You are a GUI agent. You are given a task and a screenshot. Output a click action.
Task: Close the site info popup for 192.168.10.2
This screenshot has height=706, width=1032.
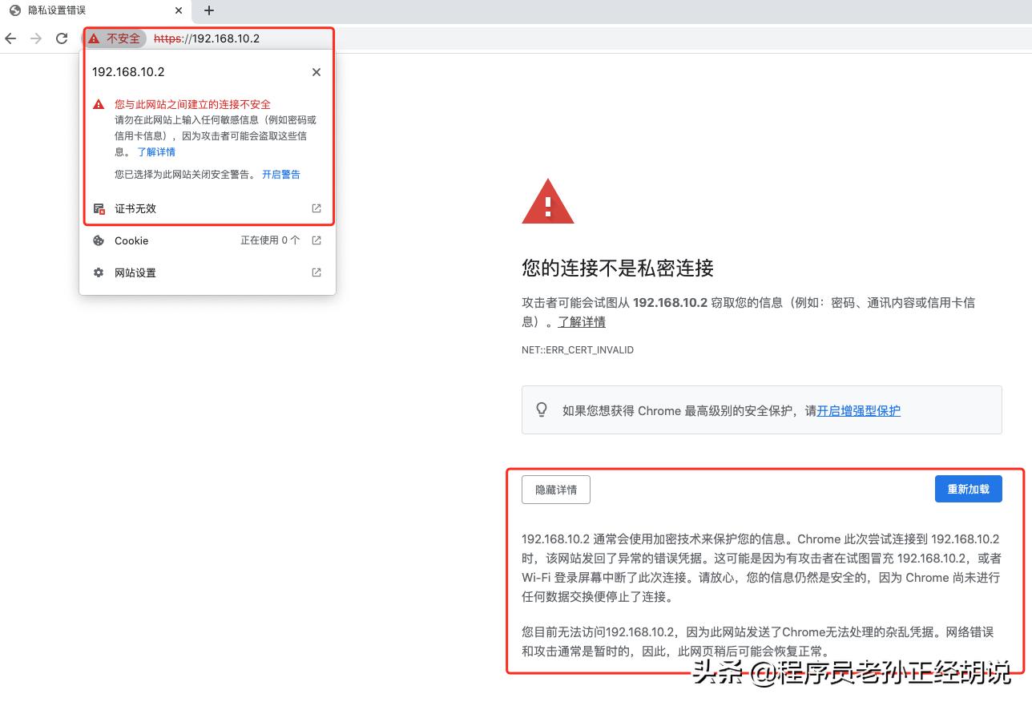pyautogui.click(x=316, y=72)
